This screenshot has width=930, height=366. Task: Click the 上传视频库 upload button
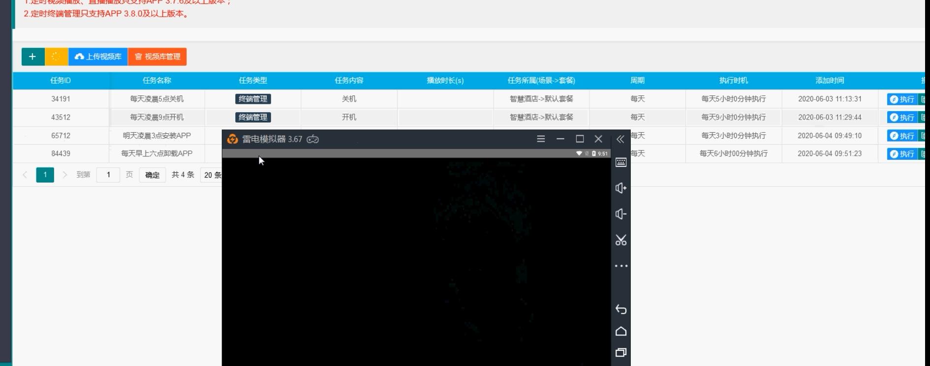click(98, 57)
